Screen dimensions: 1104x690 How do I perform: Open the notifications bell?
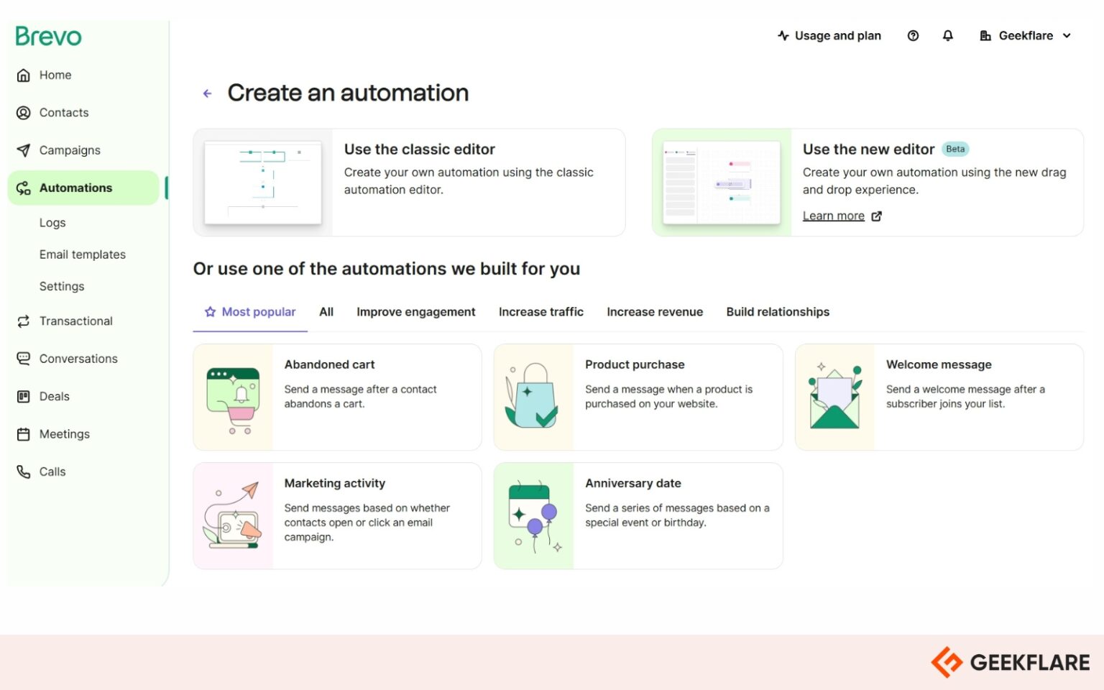pyautogui.click(x=948, y=36)
